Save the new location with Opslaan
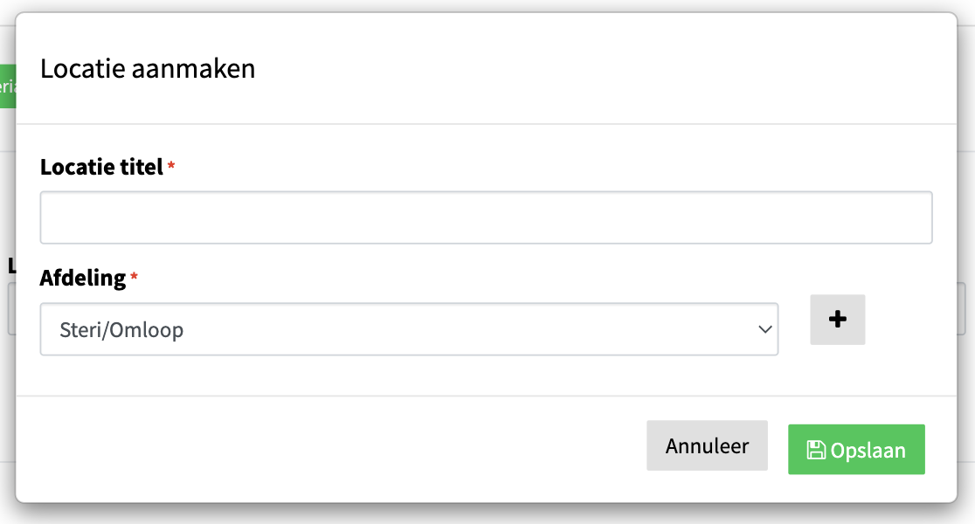Viewport: 975px width, 524px height. (856, 450)
